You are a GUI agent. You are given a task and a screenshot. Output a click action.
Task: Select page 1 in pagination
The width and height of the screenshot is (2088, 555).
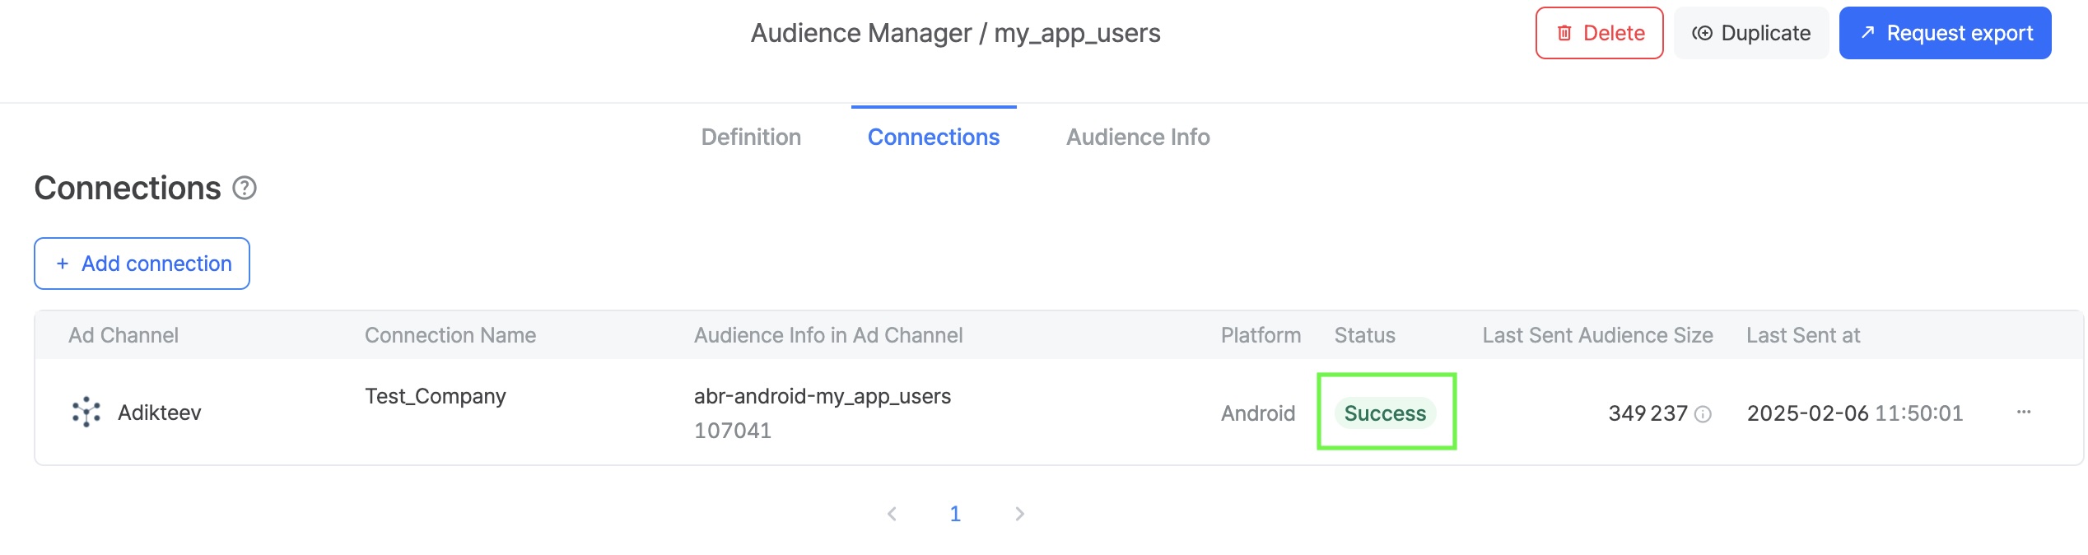click(x=955, y=514)
